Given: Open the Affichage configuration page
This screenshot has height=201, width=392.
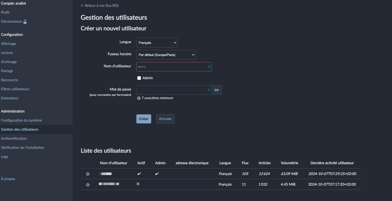Looking at the screenshot, I should 9,44.
